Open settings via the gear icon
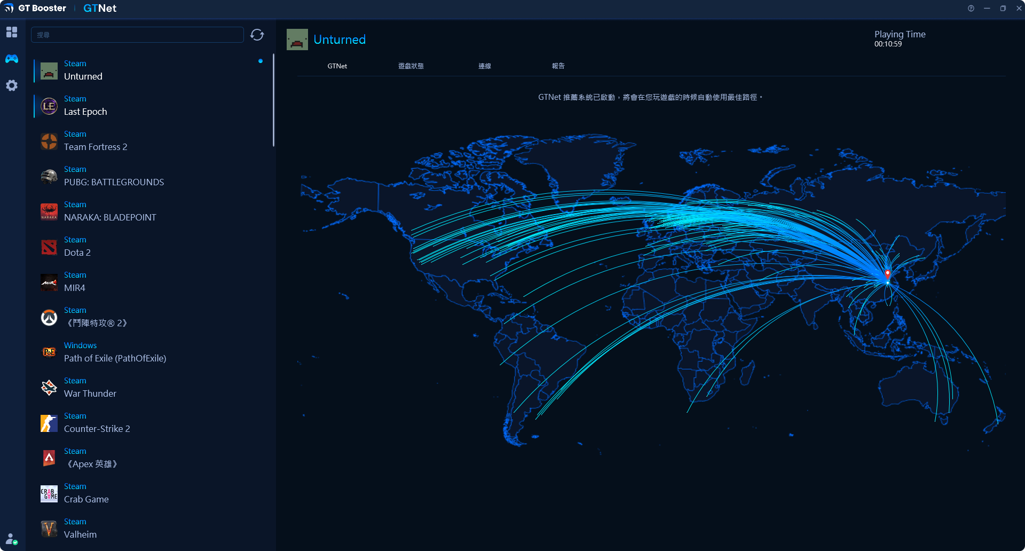The image size is (1025, 551). [x=12, y=85]
